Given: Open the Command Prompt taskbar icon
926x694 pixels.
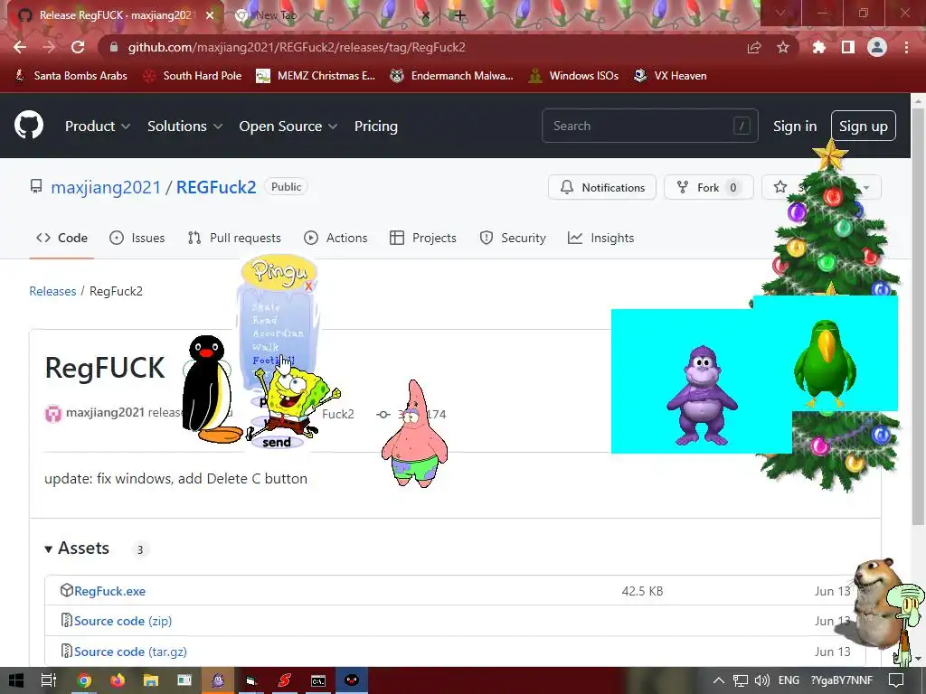Looking at the screenshot, I should pos(318,680).
